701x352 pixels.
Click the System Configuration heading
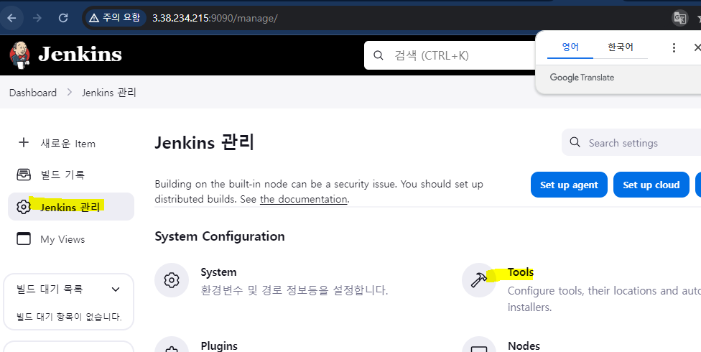click(x=220, y=236)
